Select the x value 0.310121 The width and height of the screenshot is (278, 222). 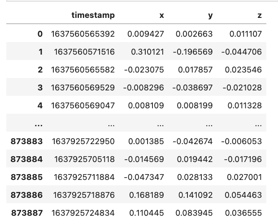(148, 52)
